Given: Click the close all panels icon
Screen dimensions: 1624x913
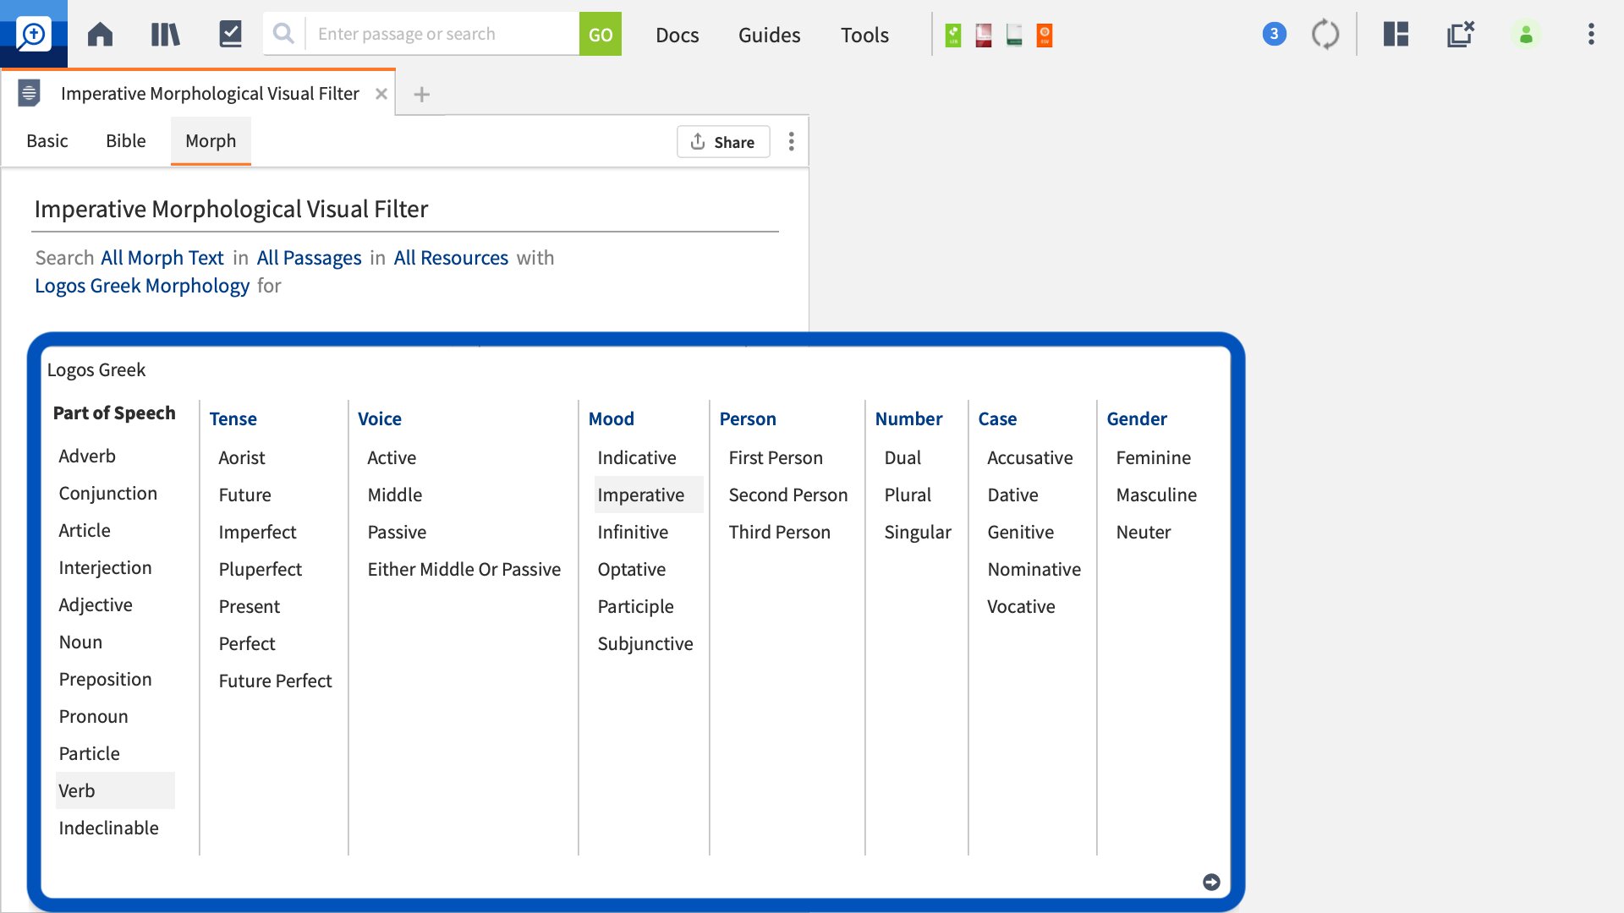Looking at the screenshot, I should [x=1461, y=34].
